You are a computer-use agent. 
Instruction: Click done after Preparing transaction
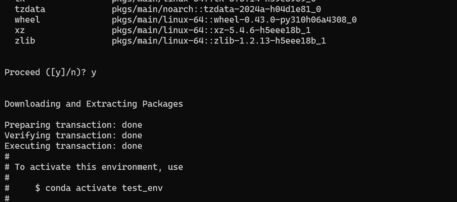(132, 125)
